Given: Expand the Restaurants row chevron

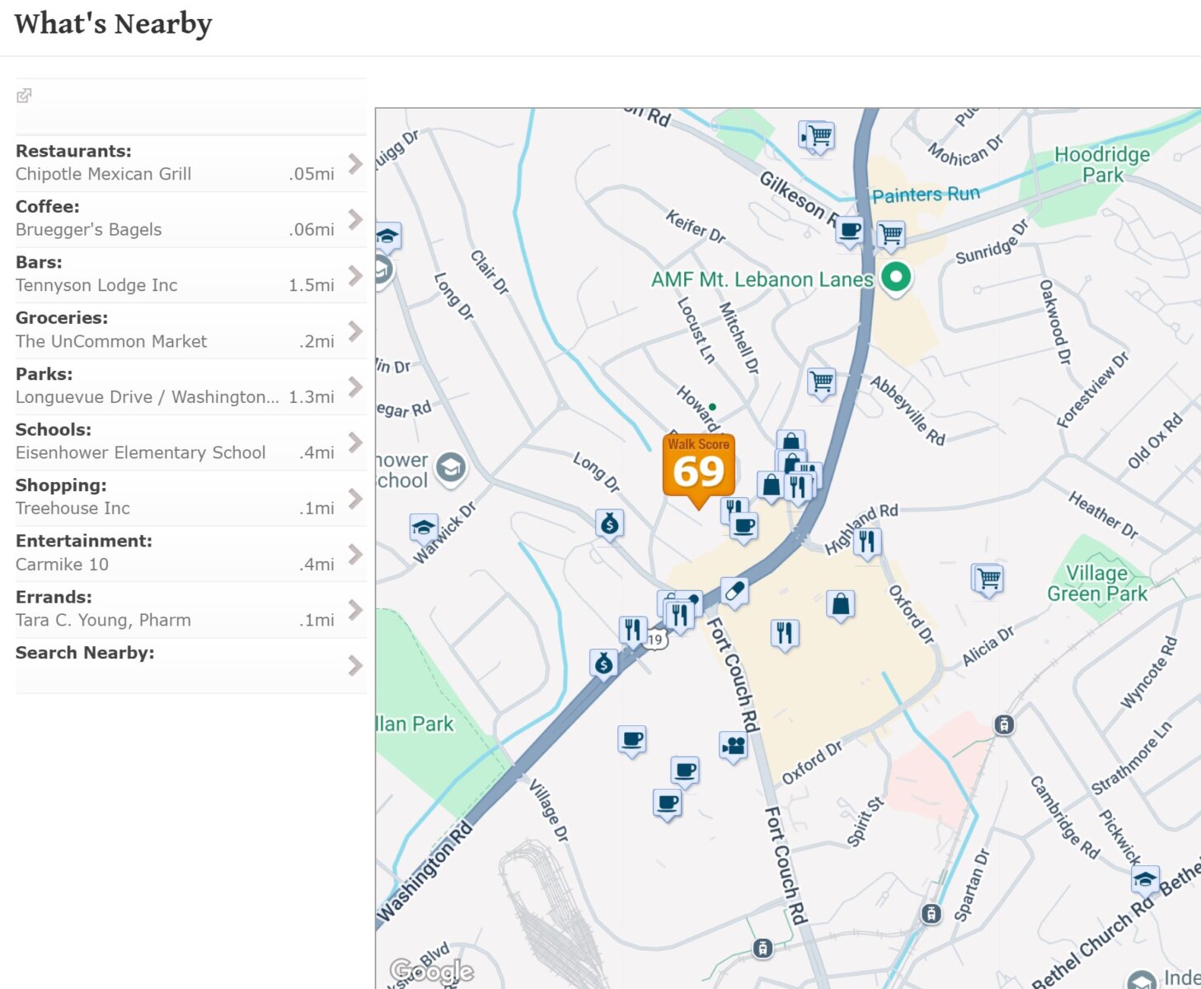Looking at the screenshot, I should point(355,163).
